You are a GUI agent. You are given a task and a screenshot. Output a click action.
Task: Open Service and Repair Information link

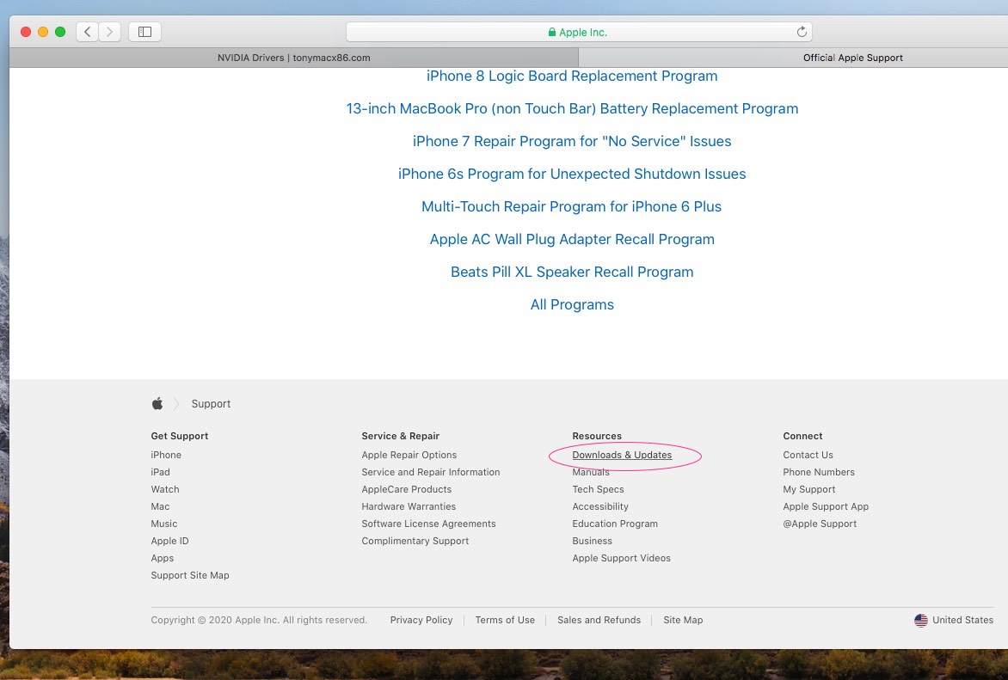[x=430, y=472]
